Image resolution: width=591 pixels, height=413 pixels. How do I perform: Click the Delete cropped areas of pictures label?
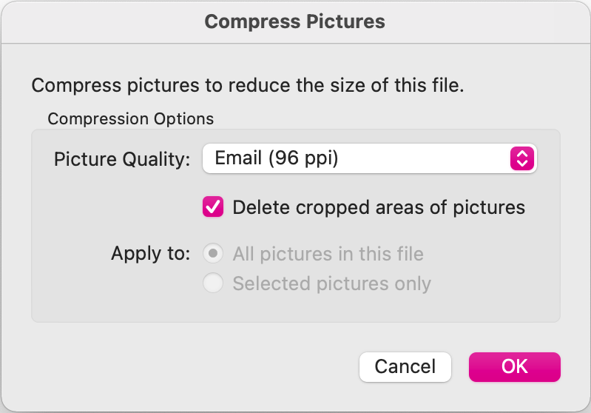pos(378,207)
